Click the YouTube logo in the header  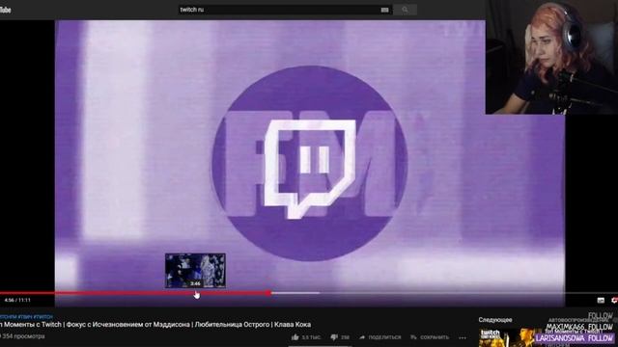(x=5, y=10)
